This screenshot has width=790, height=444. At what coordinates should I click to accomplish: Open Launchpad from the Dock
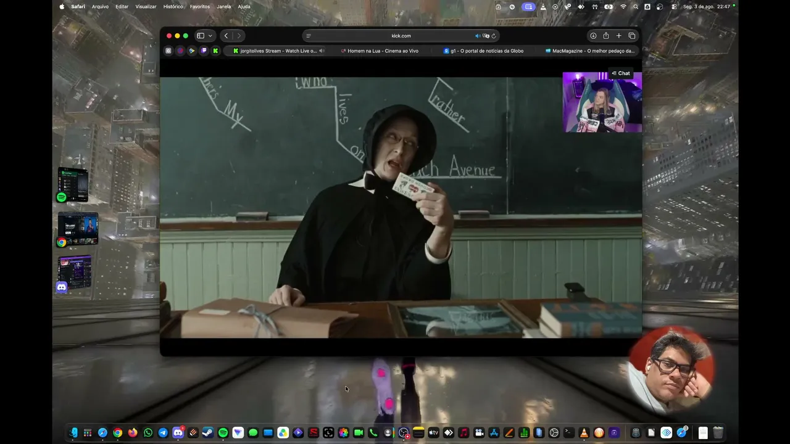[x=88, y=433]
